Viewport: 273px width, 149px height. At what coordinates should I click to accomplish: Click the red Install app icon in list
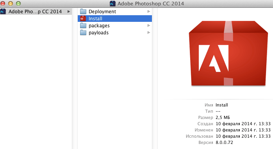pyautogui.click(x=83, y=18)
